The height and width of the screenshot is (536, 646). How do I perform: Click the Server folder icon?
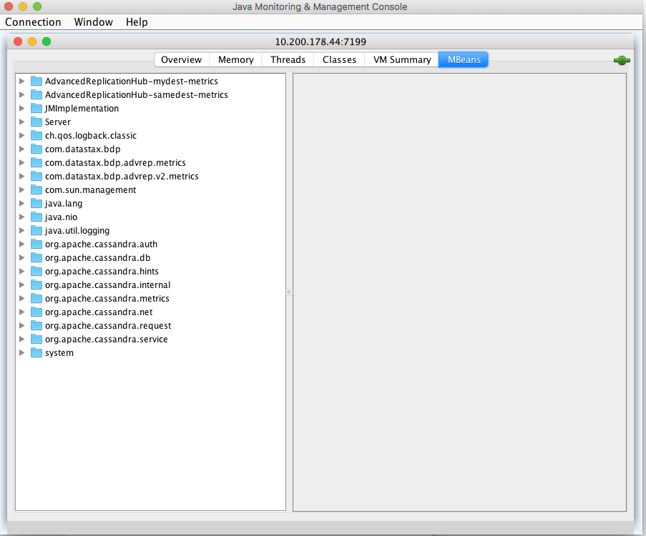pyautogui.click(x=36, y=121)
